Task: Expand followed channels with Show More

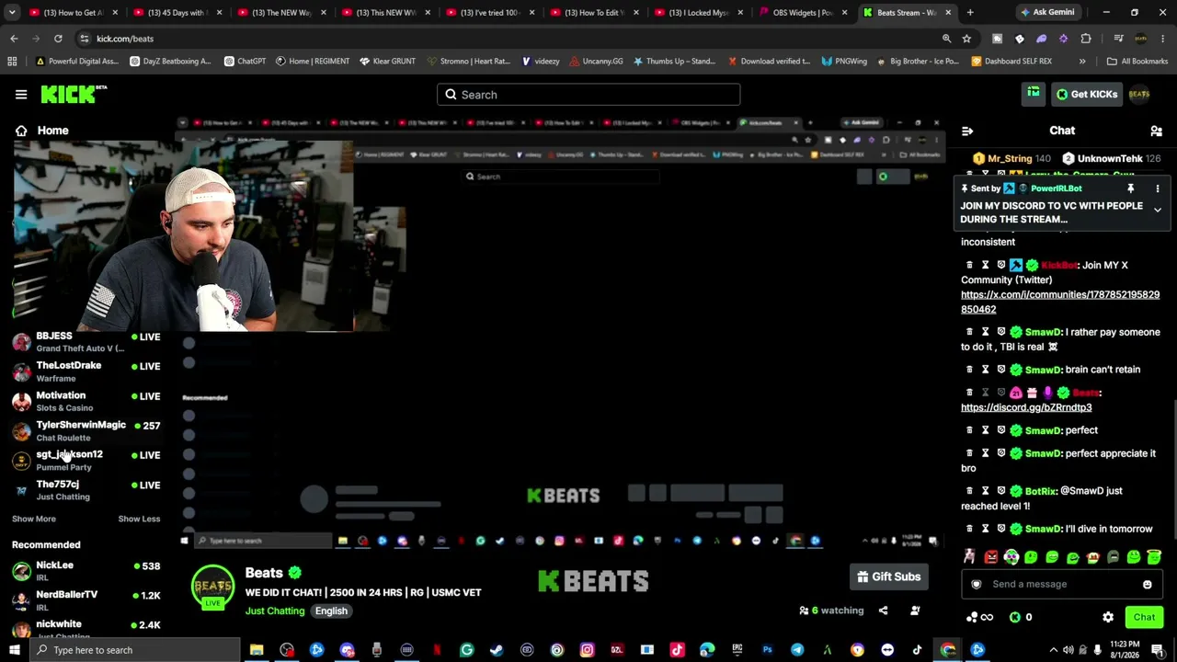Action: (34, 519)
